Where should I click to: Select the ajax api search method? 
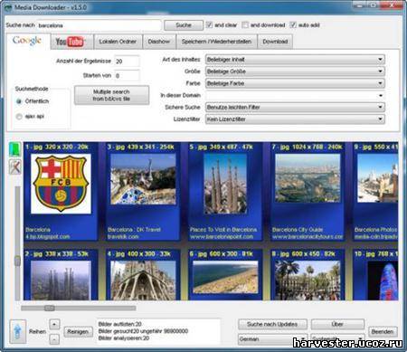coord(19,116)
